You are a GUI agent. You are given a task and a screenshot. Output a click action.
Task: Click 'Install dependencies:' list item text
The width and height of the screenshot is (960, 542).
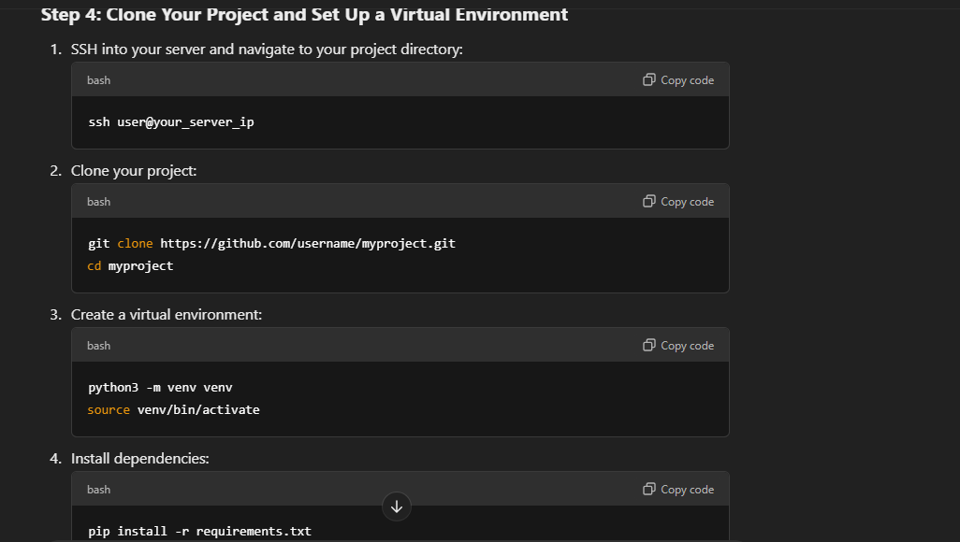click(140, 458)
